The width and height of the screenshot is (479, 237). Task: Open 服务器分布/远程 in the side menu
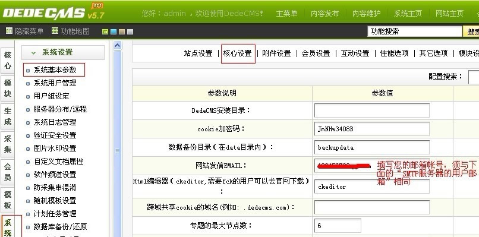[x=60, y=109]
